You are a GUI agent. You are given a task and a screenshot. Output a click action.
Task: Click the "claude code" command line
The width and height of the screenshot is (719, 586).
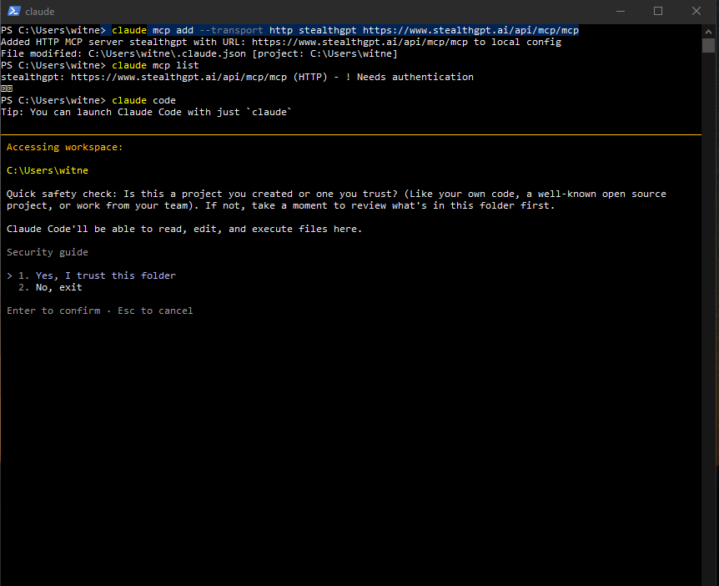tap(88, 100)
